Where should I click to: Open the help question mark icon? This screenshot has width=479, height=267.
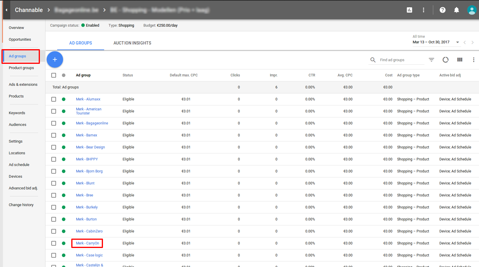tap(442, 10)
